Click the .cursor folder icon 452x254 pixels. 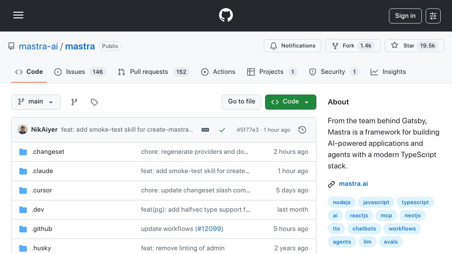[23, 190]
